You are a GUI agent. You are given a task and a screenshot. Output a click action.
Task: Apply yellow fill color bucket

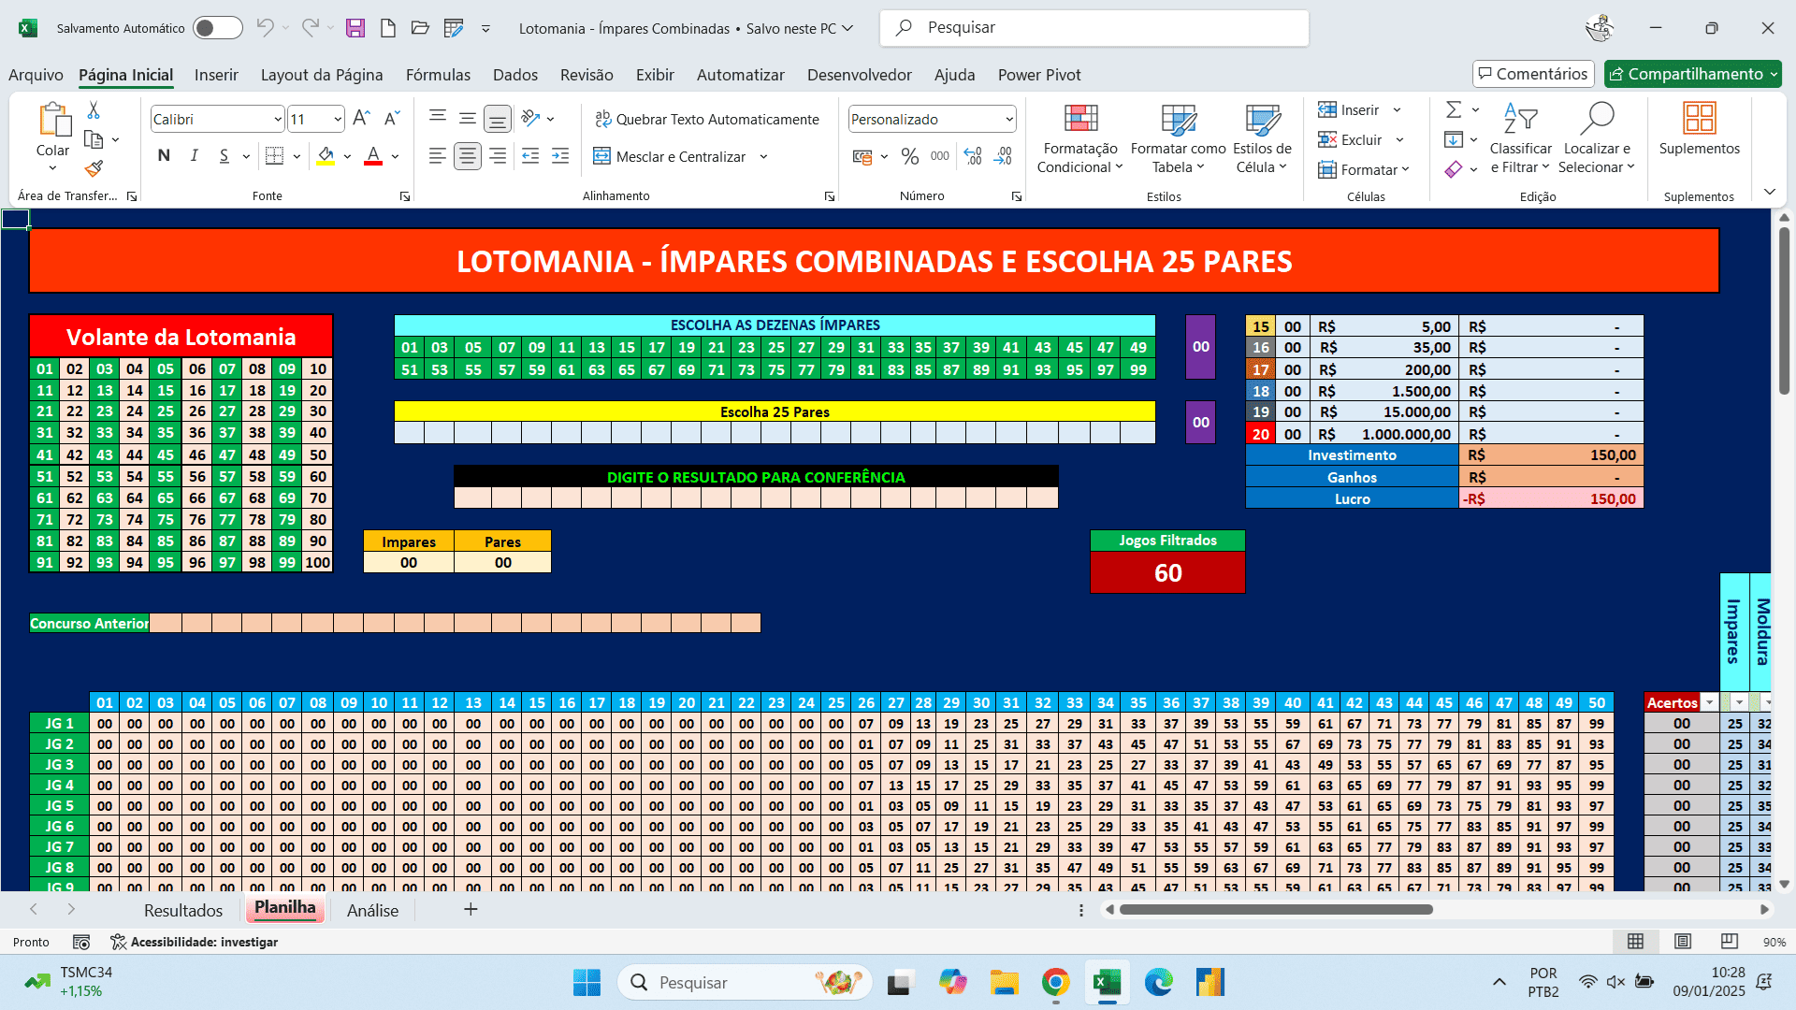click(326, 155)
